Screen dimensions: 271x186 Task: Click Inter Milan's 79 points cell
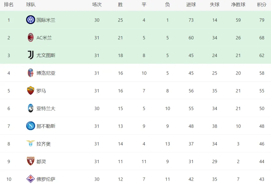pos(262,20)
